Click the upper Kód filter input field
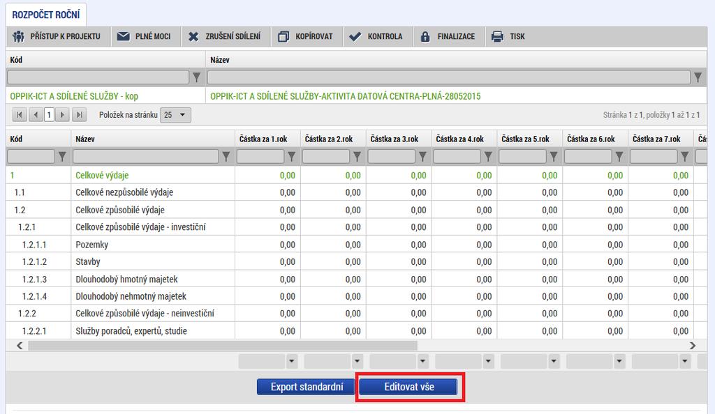 [98, 77]
